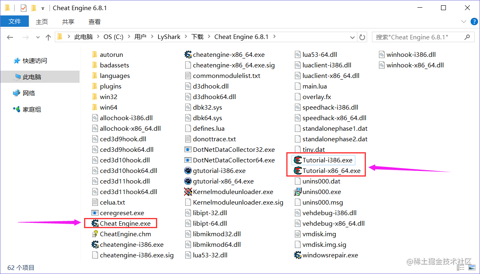This screenshot has height=274, width=480.
Task: Open Explorer help question mark
Action: point(474,22)
